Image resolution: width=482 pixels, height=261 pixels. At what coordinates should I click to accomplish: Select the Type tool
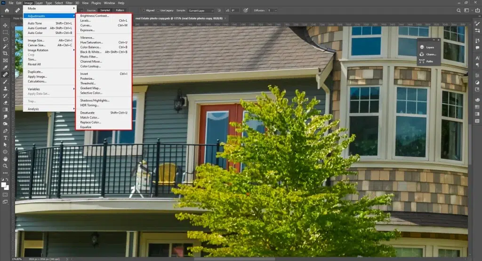pyautogui.click(x=5, y=138)
